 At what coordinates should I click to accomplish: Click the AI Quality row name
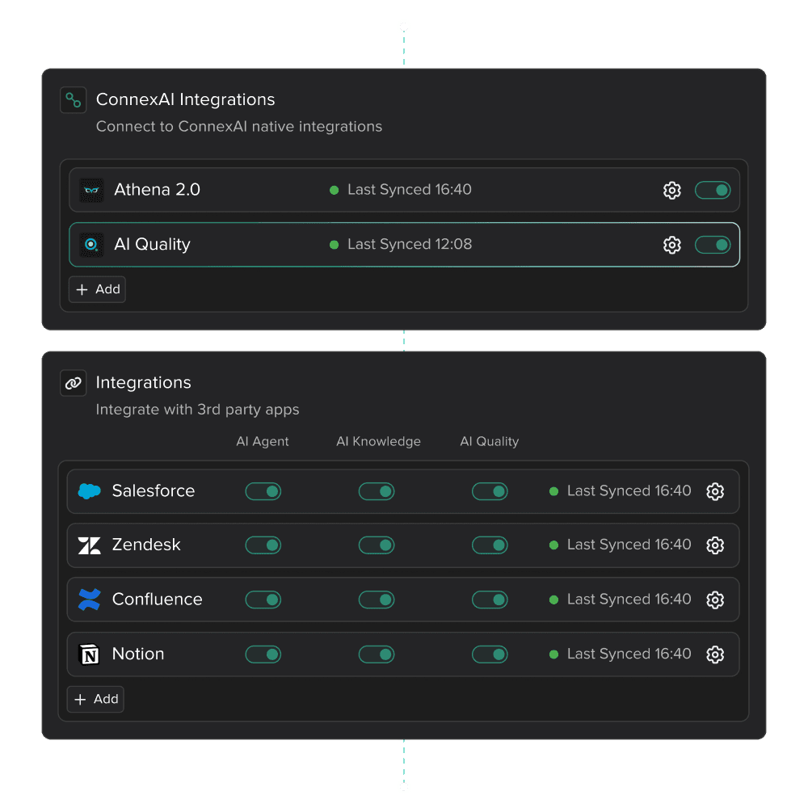coord(152,244)
